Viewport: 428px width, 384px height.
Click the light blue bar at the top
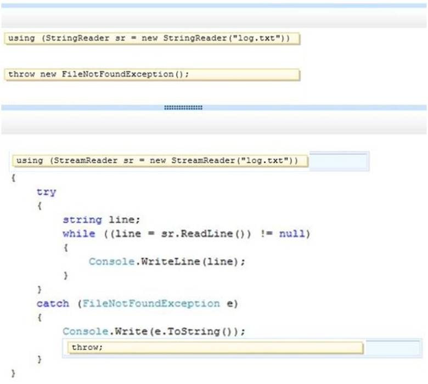tap(214, 5)
